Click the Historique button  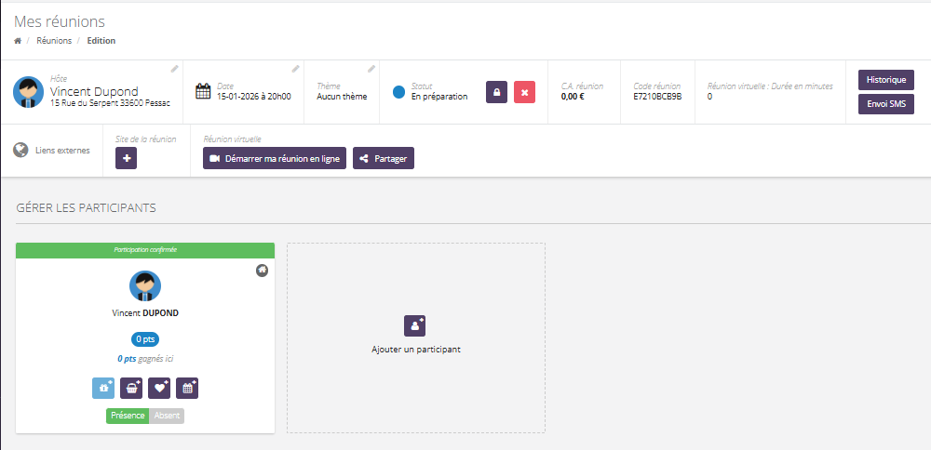point(885,80)
